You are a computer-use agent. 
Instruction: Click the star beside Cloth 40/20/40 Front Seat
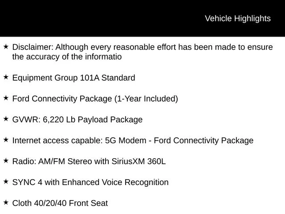tap(6, 202)
